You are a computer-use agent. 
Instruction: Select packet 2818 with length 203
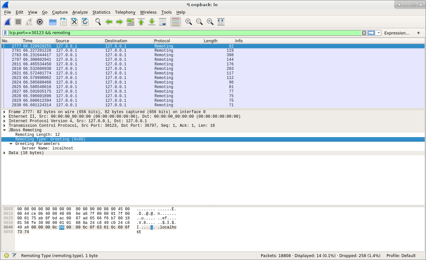pyautogui.click(x=213, y=69)
